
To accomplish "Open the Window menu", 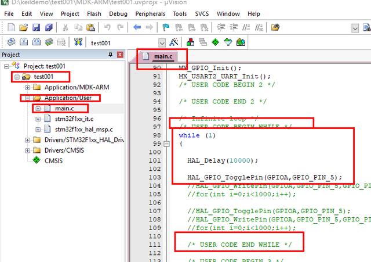I will pyautogui.click(x=228, y=14).
